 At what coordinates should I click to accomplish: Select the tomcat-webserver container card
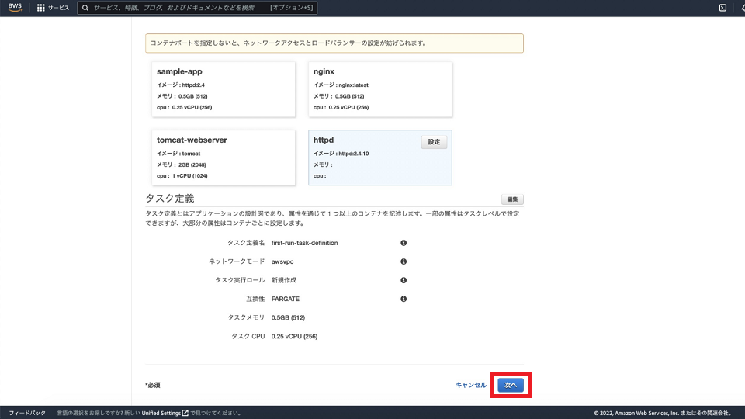click(x=223, y=158)
